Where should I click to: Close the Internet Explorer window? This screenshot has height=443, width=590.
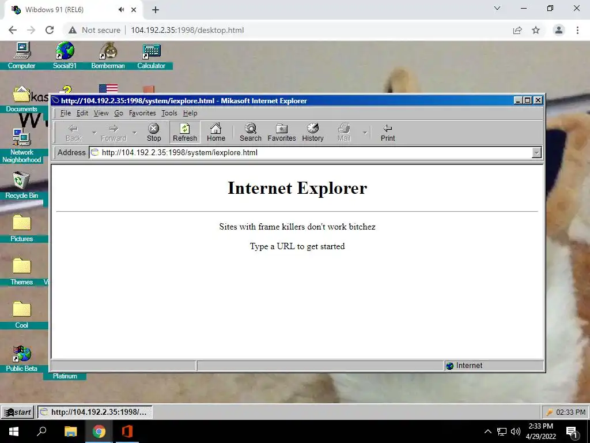[538, 100]
